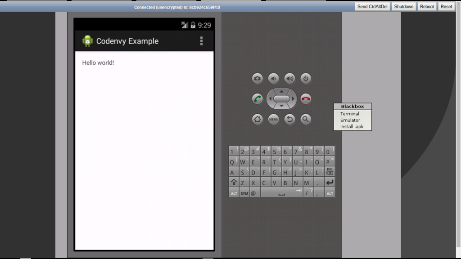Screen dimensions: 461x259
Task: Click the 3G signal indicator
Action: click(184, 25)
